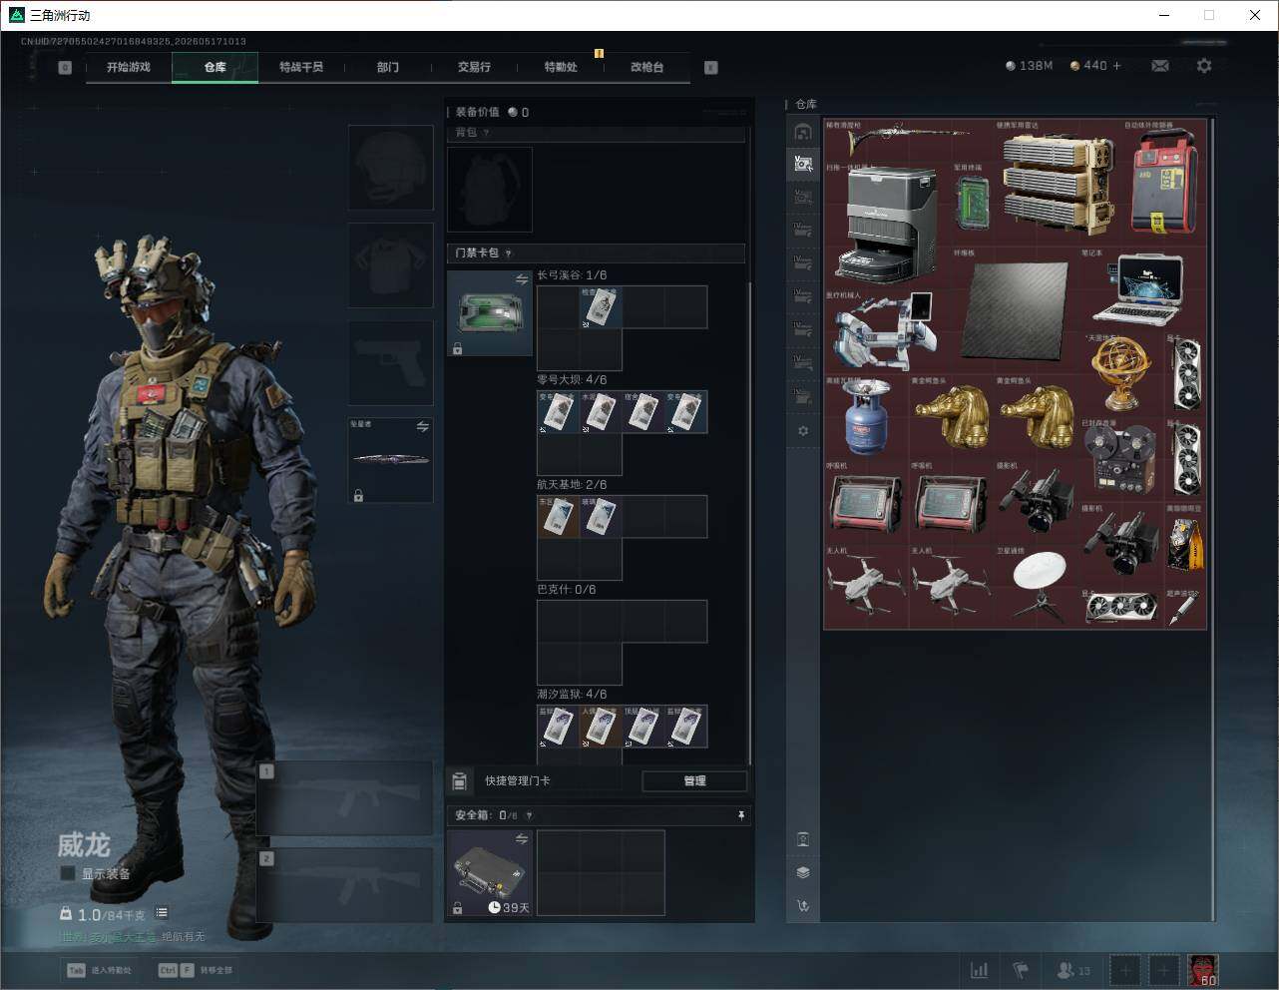The width and height of the screenshot is (1279, 990).
Task: Click the 转移全部 shortcut button
Action: click(x=196, y=970)
